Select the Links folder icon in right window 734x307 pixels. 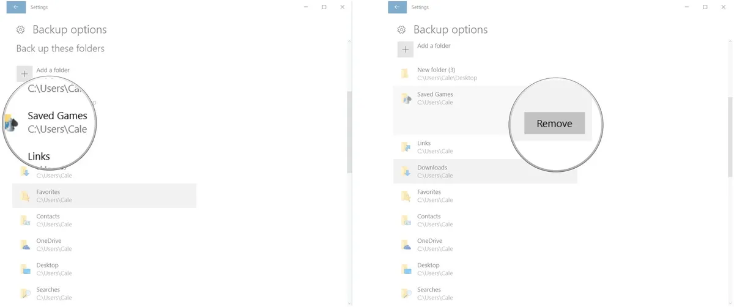click(x=406, y=147)
